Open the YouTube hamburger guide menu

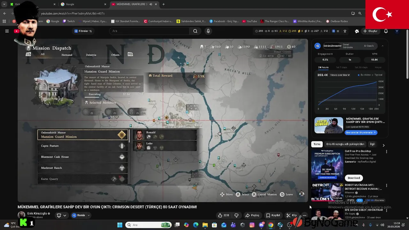(x=7, y=31)
